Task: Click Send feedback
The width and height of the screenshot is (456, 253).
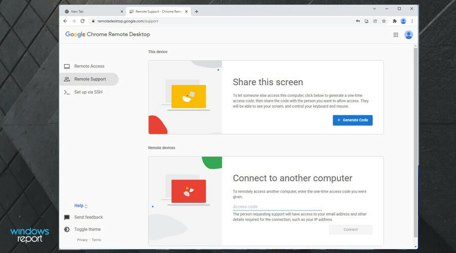Action: point(88,217)
